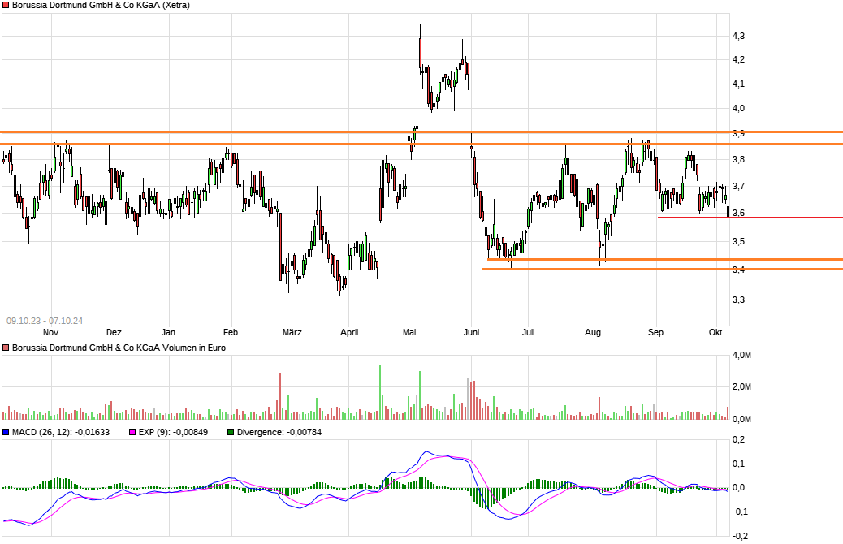This screenshot has width=843, height=544.
Task: Click the date range 09.10.23 - 07.10.24
Action: point(45,321)
